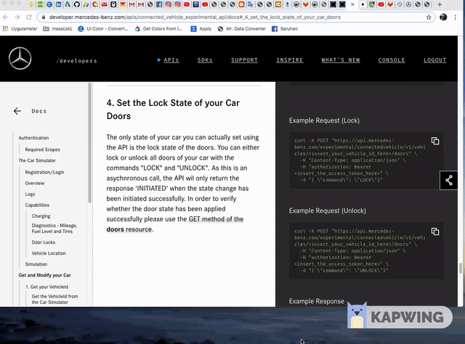The width and height of the screenshot is (465, 344).
Task: Open Diagnostics - Mileage, Fuel Level and Tires
Action: (x=54, y=229)
